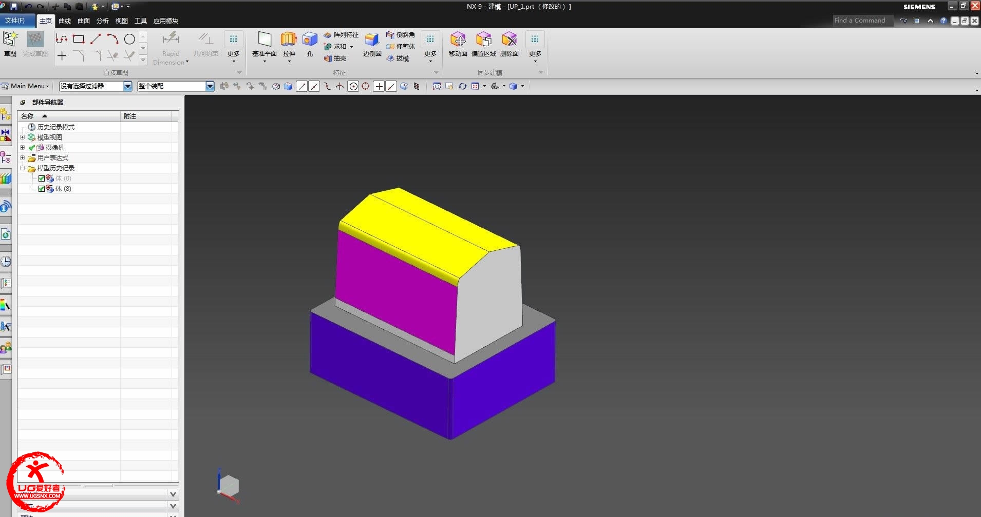Collapse the 模型历史记录 tree node

(x=22, y=168)
